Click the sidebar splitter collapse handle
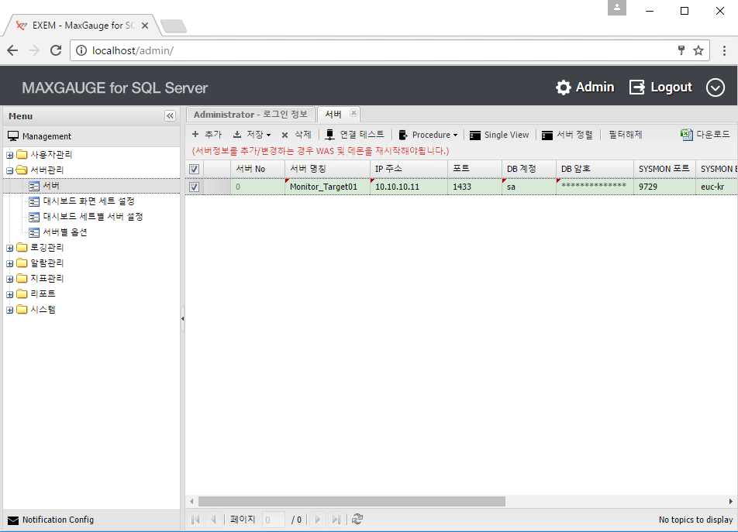738x532 pixels. (183, 318)
